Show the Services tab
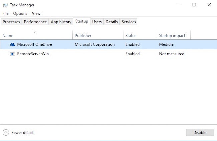 [129, 22]
